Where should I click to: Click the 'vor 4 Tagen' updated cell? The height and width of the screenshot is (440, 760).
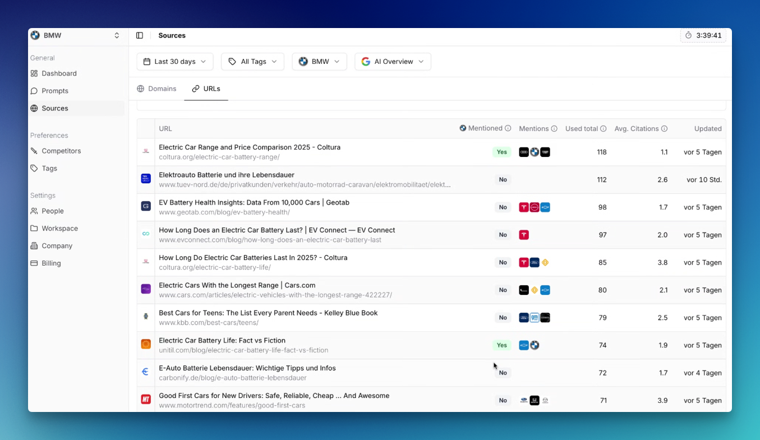pyautogui.click(x=703, y=373)
